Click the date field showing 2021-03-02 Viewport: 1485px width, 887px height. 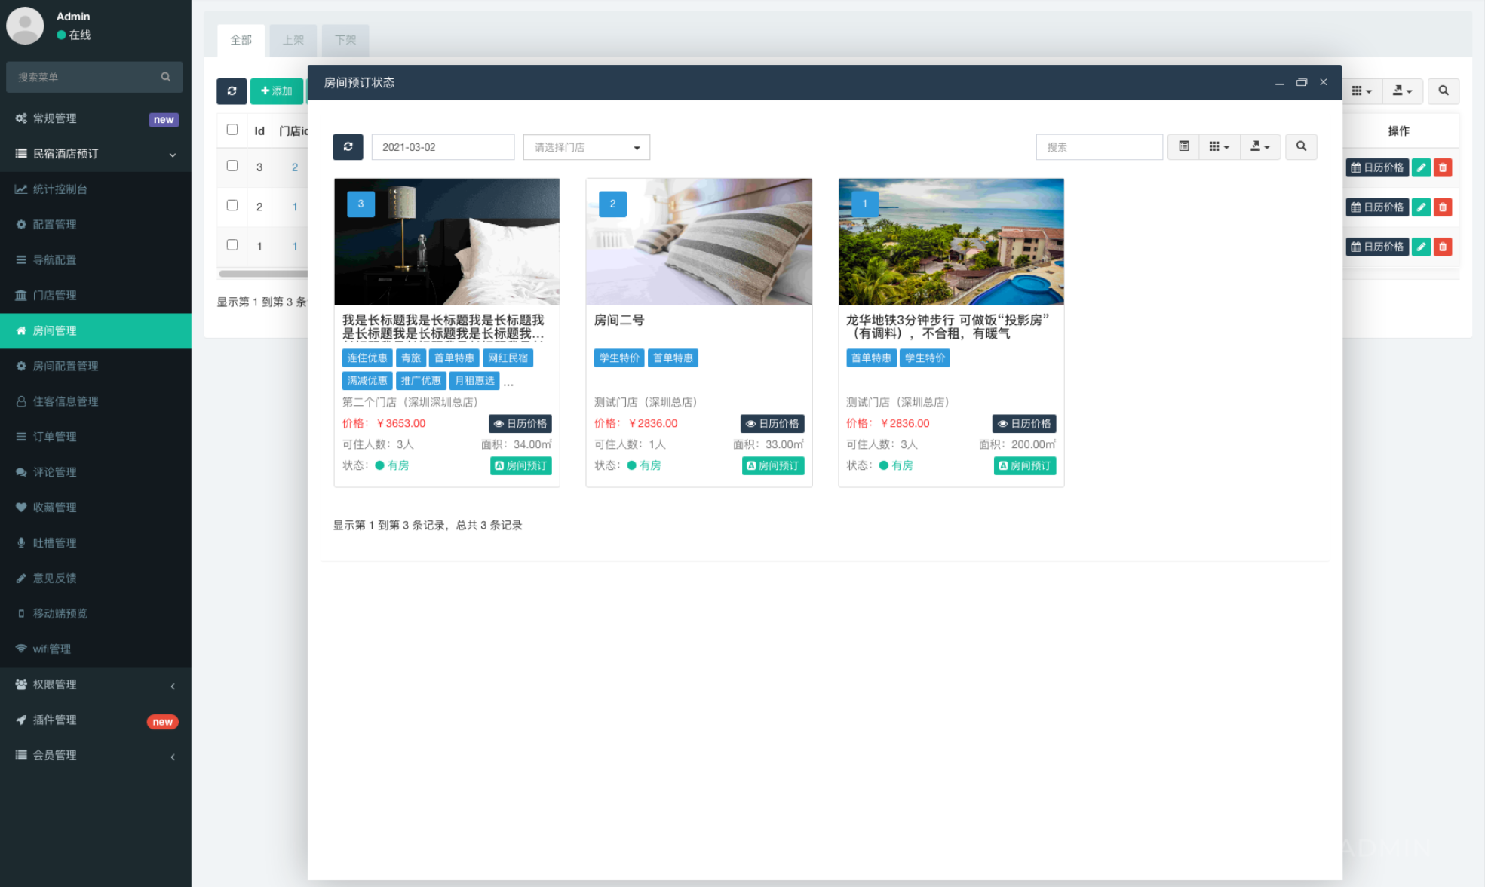pos(443,147)
